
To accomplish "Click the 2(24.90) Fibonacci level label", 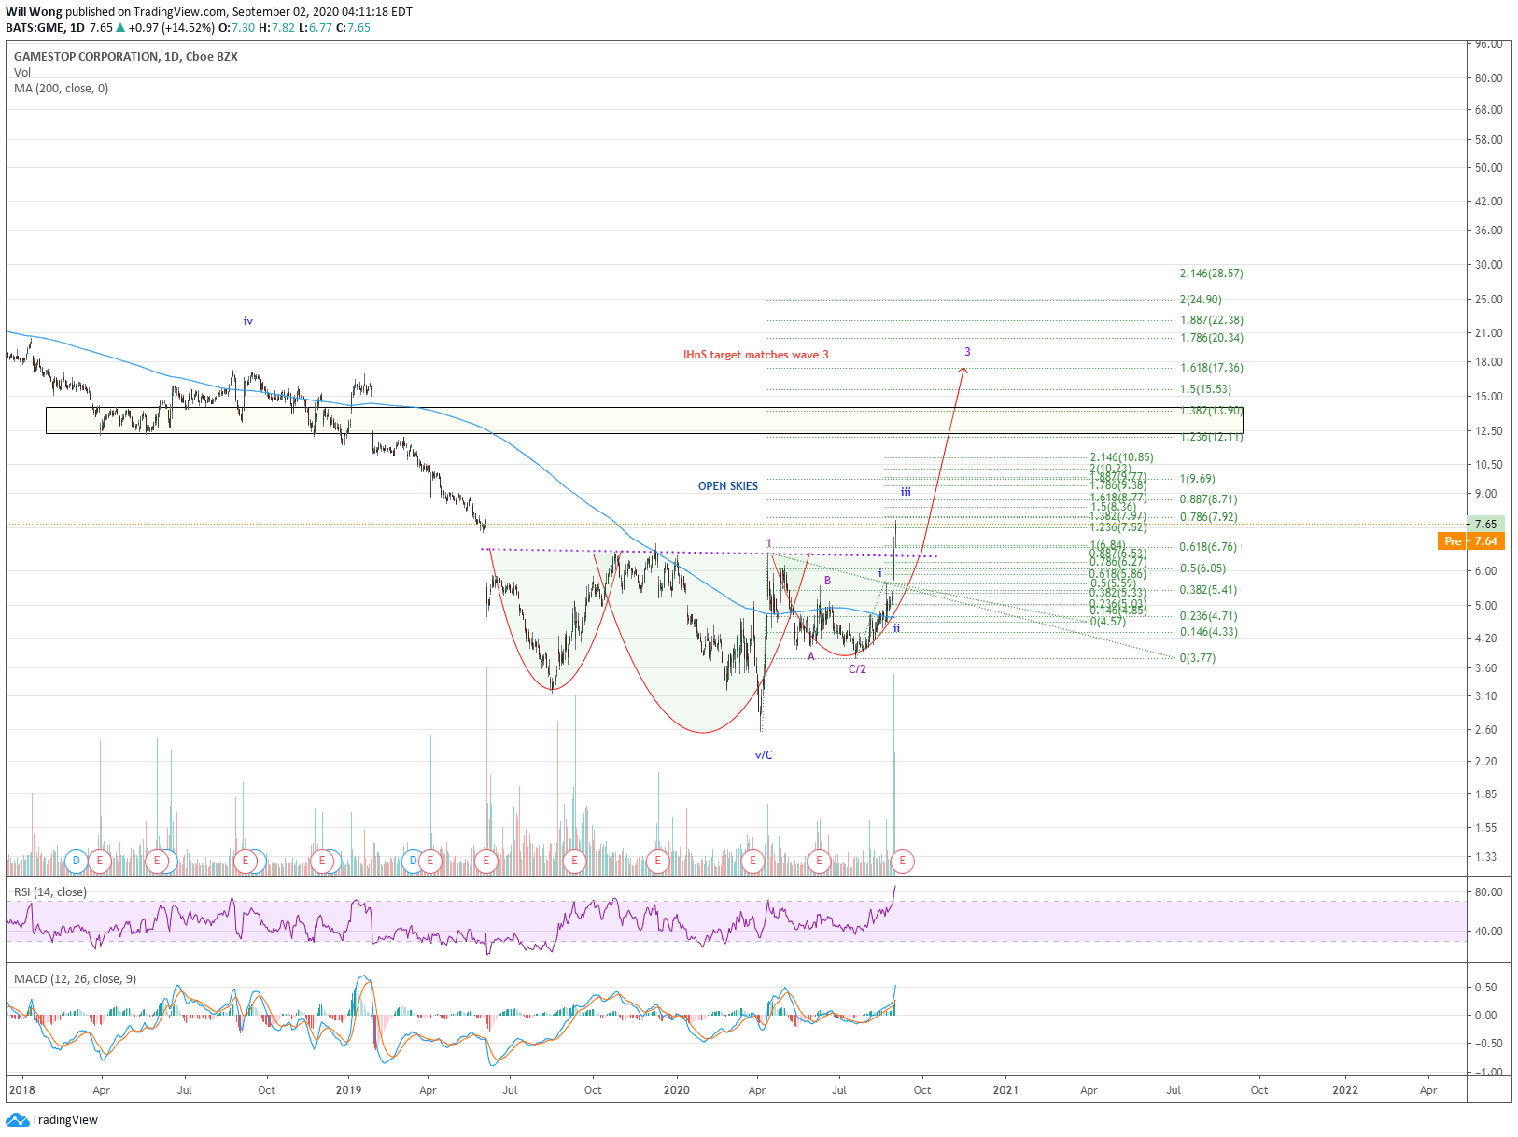I will pos(1201,300).
